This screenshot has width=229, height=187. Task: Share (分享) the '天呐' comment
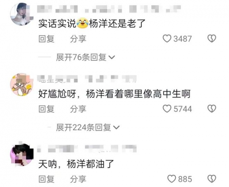pos(78,179)
